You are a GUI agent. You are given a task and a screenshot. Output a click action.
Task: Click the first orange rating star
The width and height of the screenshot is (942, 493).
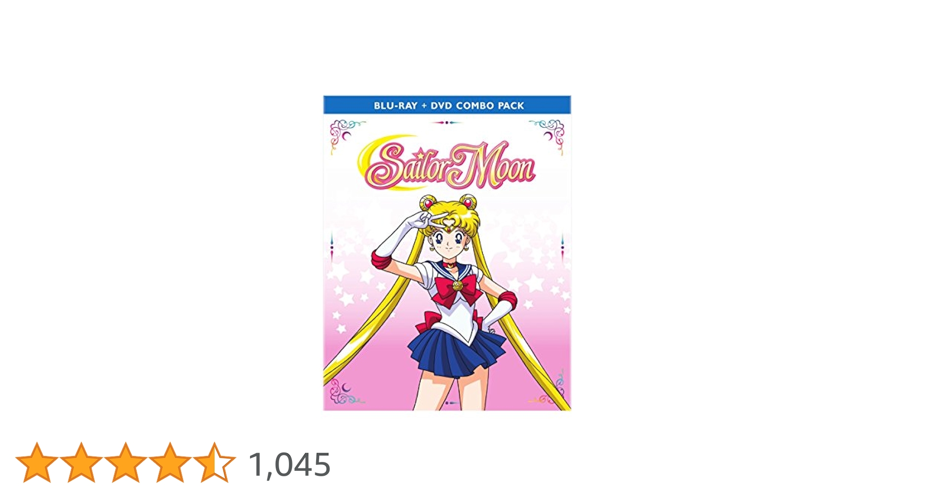click(36, 462)
